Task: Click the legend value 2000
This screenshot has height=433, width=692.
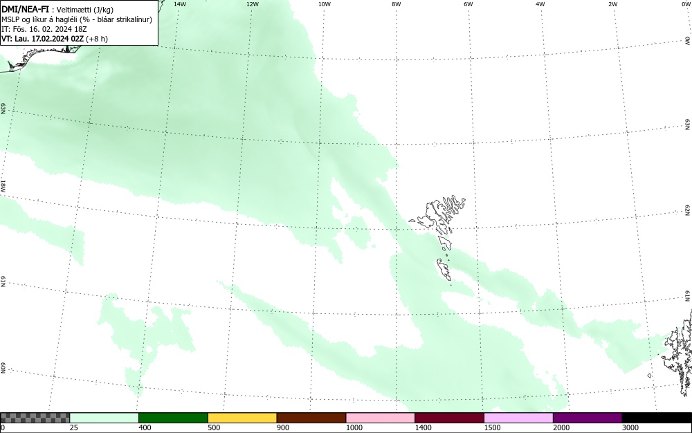Action: click(x=561, y=427)
